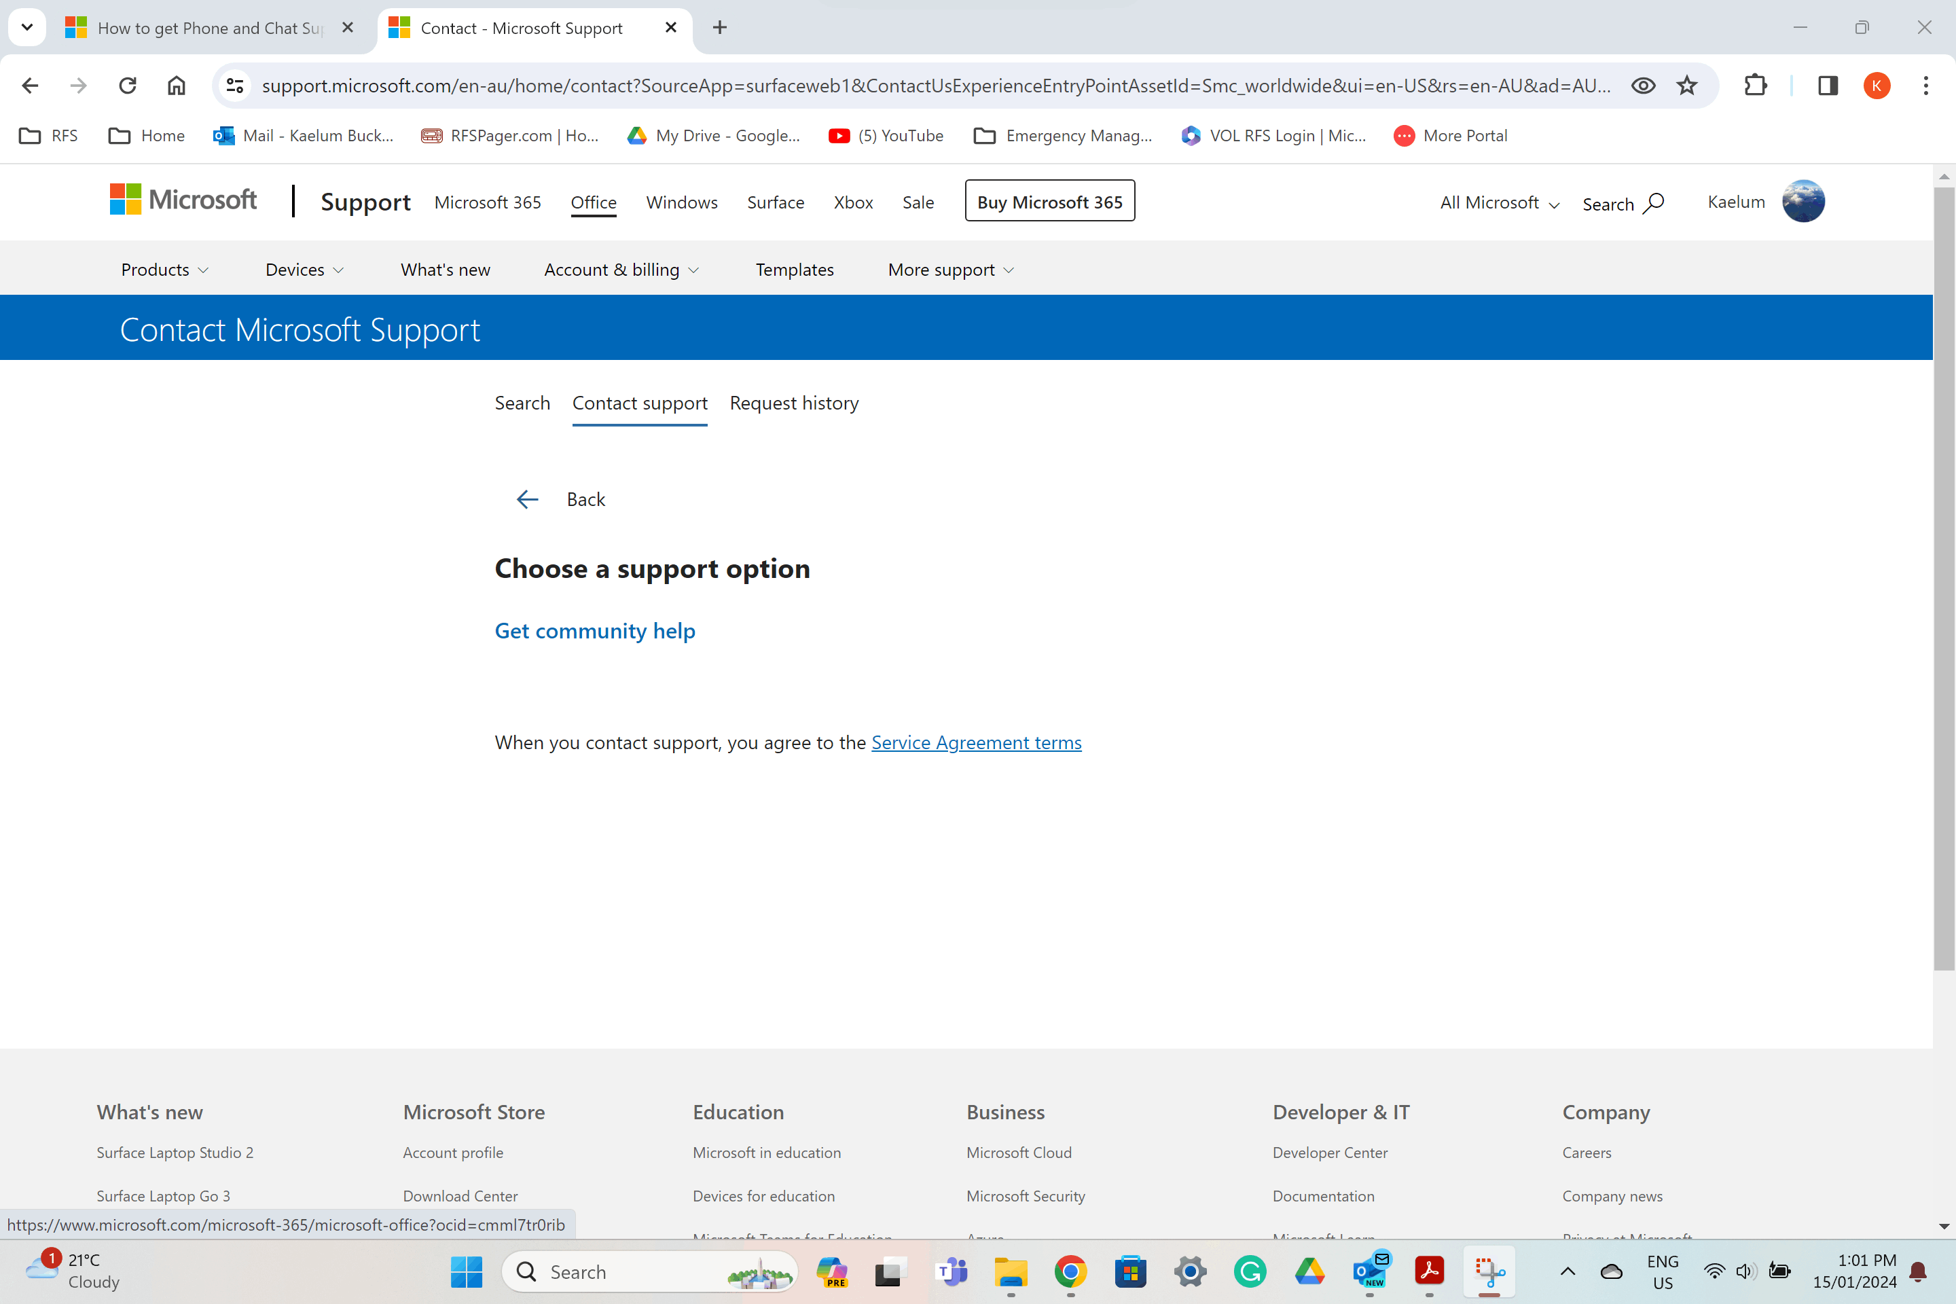The width and height of the screenshot is (1956, 1304).
Task: Open the browser side panel icon
Action: (1827, 86)
